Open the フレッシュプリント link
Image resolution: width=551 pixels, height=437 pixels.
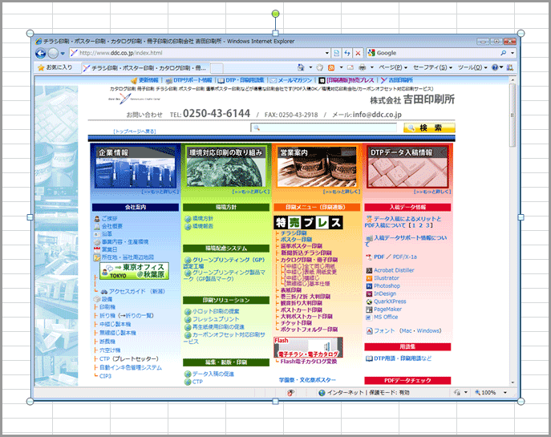coord(216,319)
